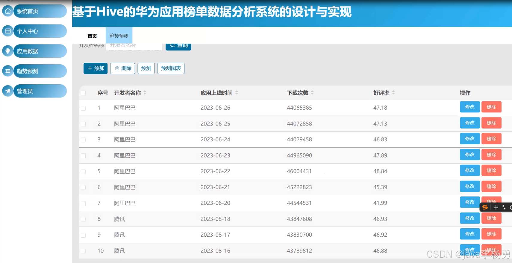Click 删除 for the 2023-06-22 row
The image size is (512, 263).
pos(491,170)
